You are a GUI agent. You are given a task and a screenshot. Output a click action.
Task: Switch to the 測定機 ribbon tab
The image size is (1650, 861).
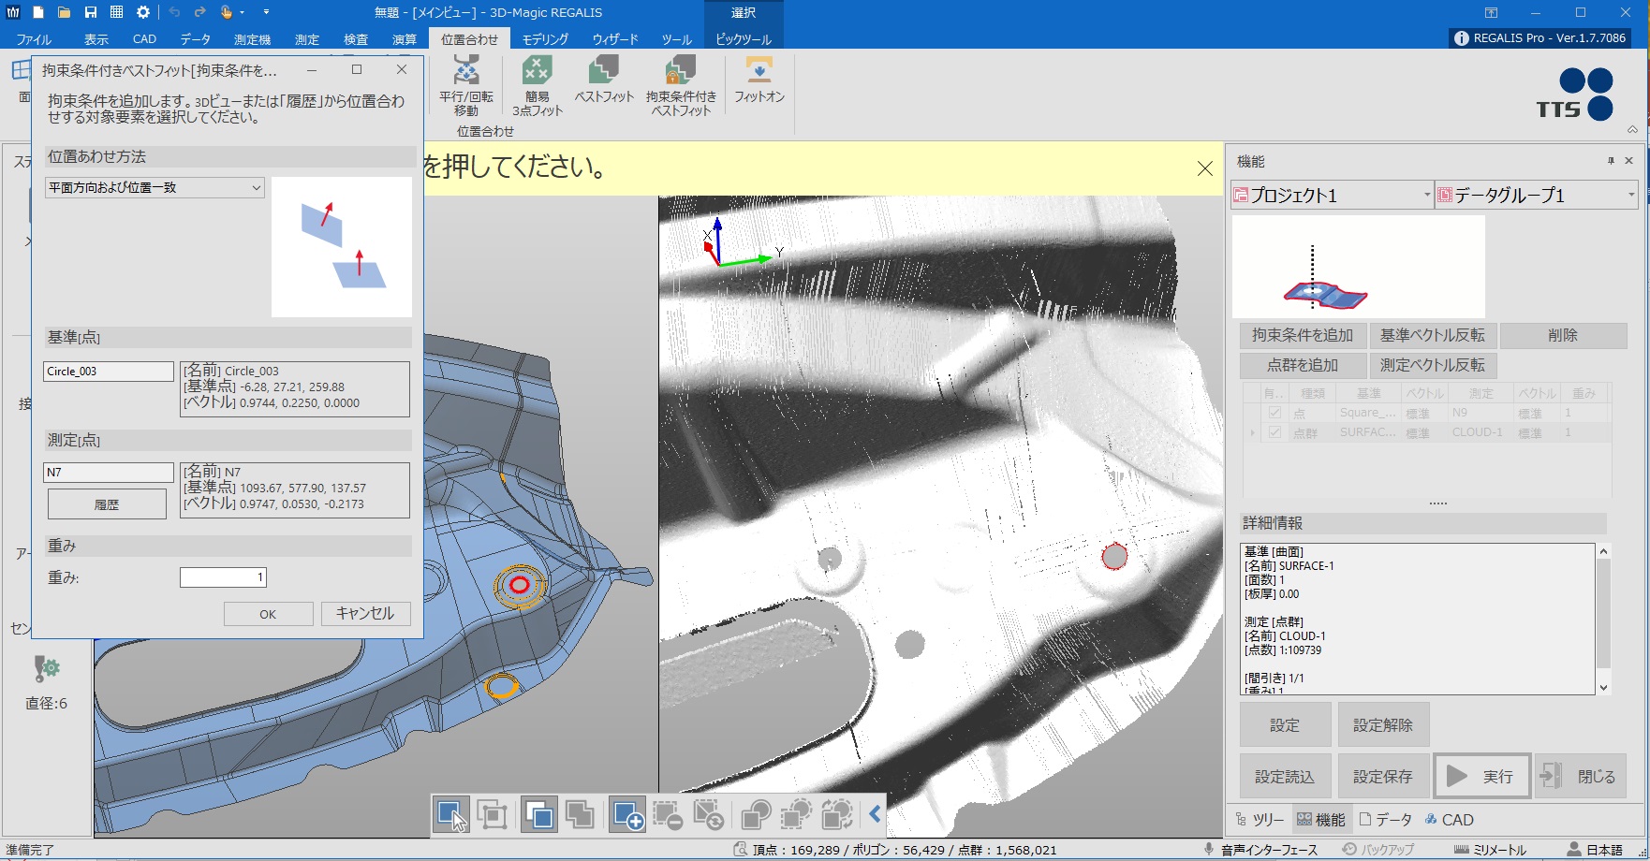[x=252, y=39]
